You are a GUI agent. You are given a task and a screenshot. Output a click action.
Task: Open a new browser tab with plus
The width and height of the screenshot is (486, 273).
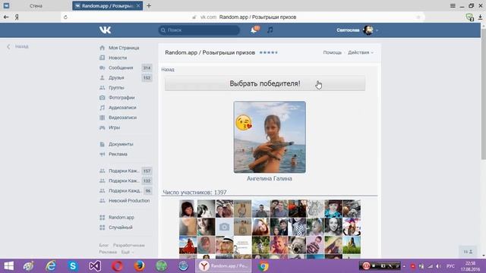(149, 5)
